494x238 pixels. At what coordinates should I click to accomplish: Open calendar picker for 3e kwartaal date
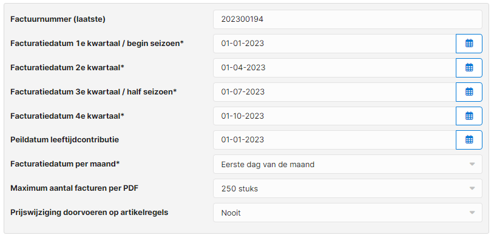tap(469, 92)
